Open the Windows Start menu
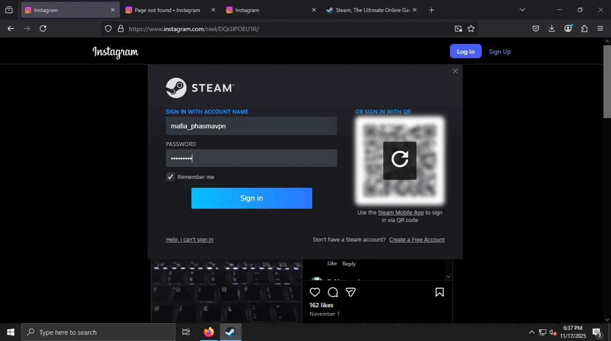The width and height of the screenshot is (611, 341). pyautogui.click(x=11, y=332)
